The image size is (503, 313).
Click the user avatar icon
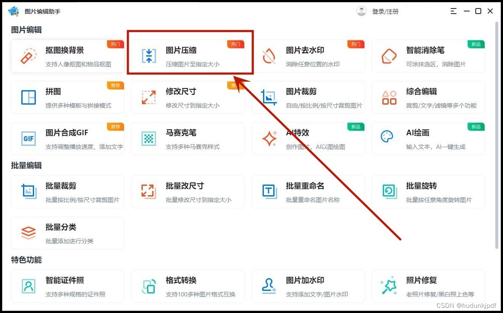361,11
